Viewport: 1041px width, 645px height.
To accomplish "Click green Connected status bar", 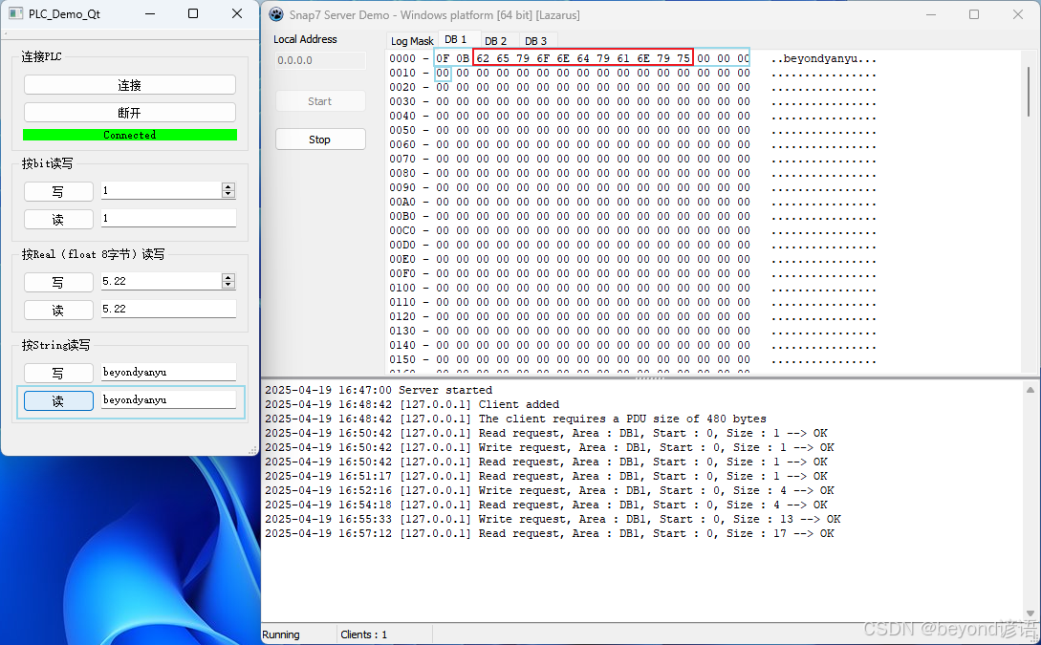I will click(129, 135).
